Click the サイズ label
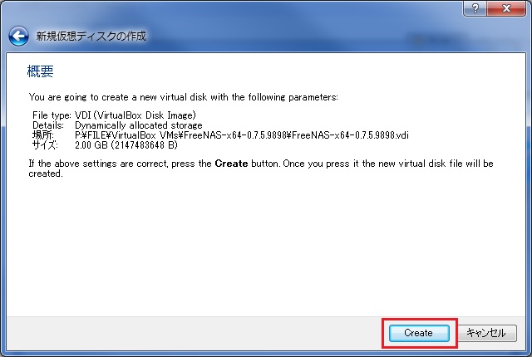 [45, 144]
